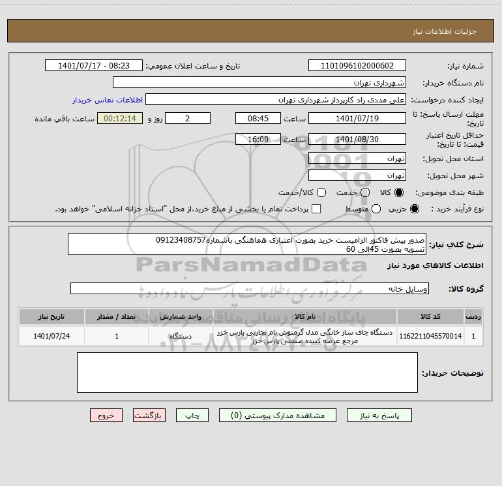Screen dimensions: 502x486
Task: Click the ردیف column header
Action: (x=473, y=316)
